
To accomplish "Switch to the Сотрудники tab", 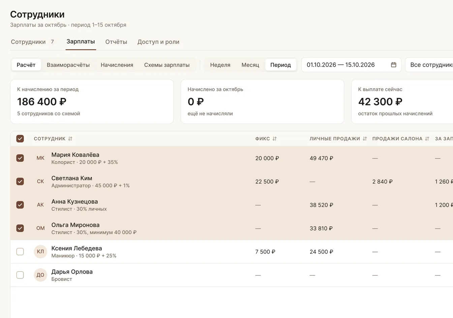I will pos(33,42).
